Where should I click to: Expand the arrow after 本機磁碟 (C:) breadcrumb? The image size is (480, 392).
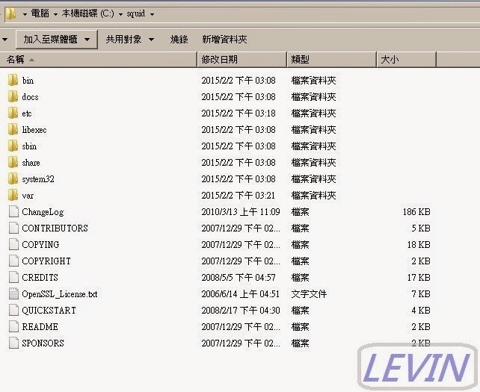coord(120,14)
